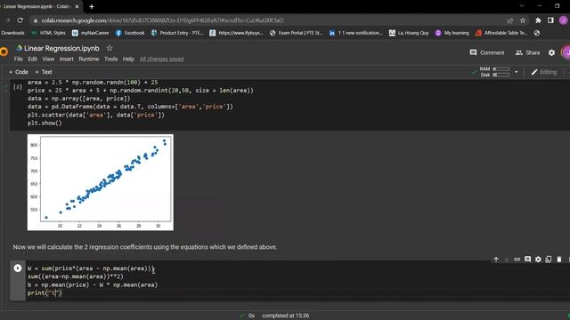This screenshot has height=320, width=570.
Task: Switch mode using the Editing button
Action: click(x=544, y=72)
